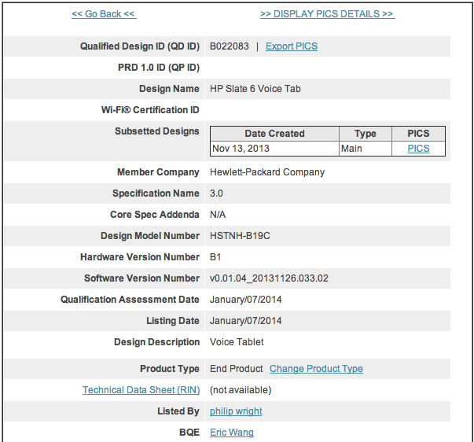Select design description 'Voice Tablet'
This screenshot has width=474, height=442.
(237, 342)
